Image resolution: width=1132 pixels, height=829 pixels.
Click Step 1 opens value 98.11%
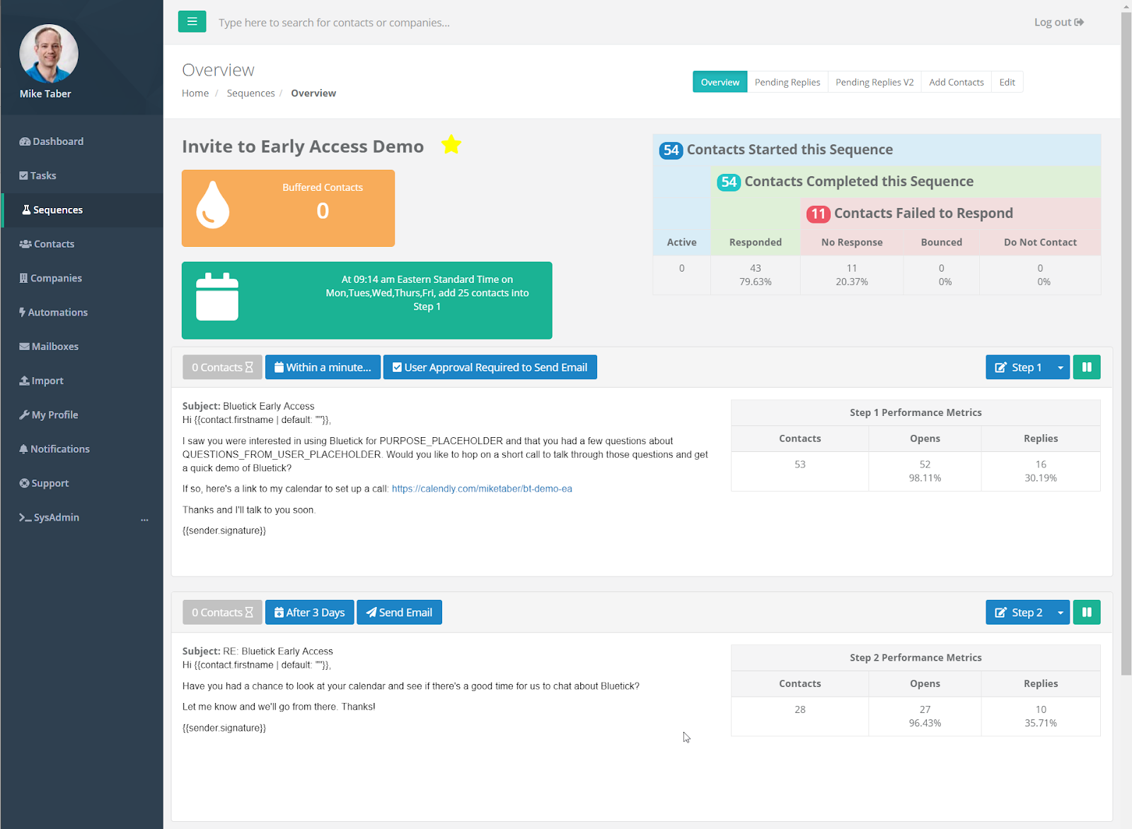click(925, 478)
